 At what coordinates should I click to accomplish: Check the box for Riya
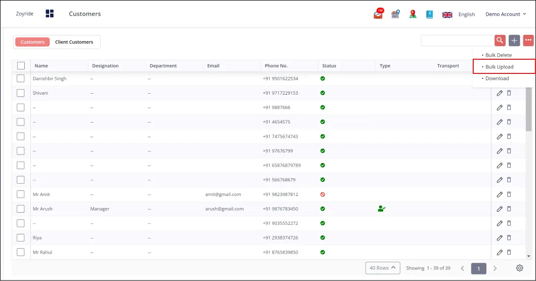point(21,237)
